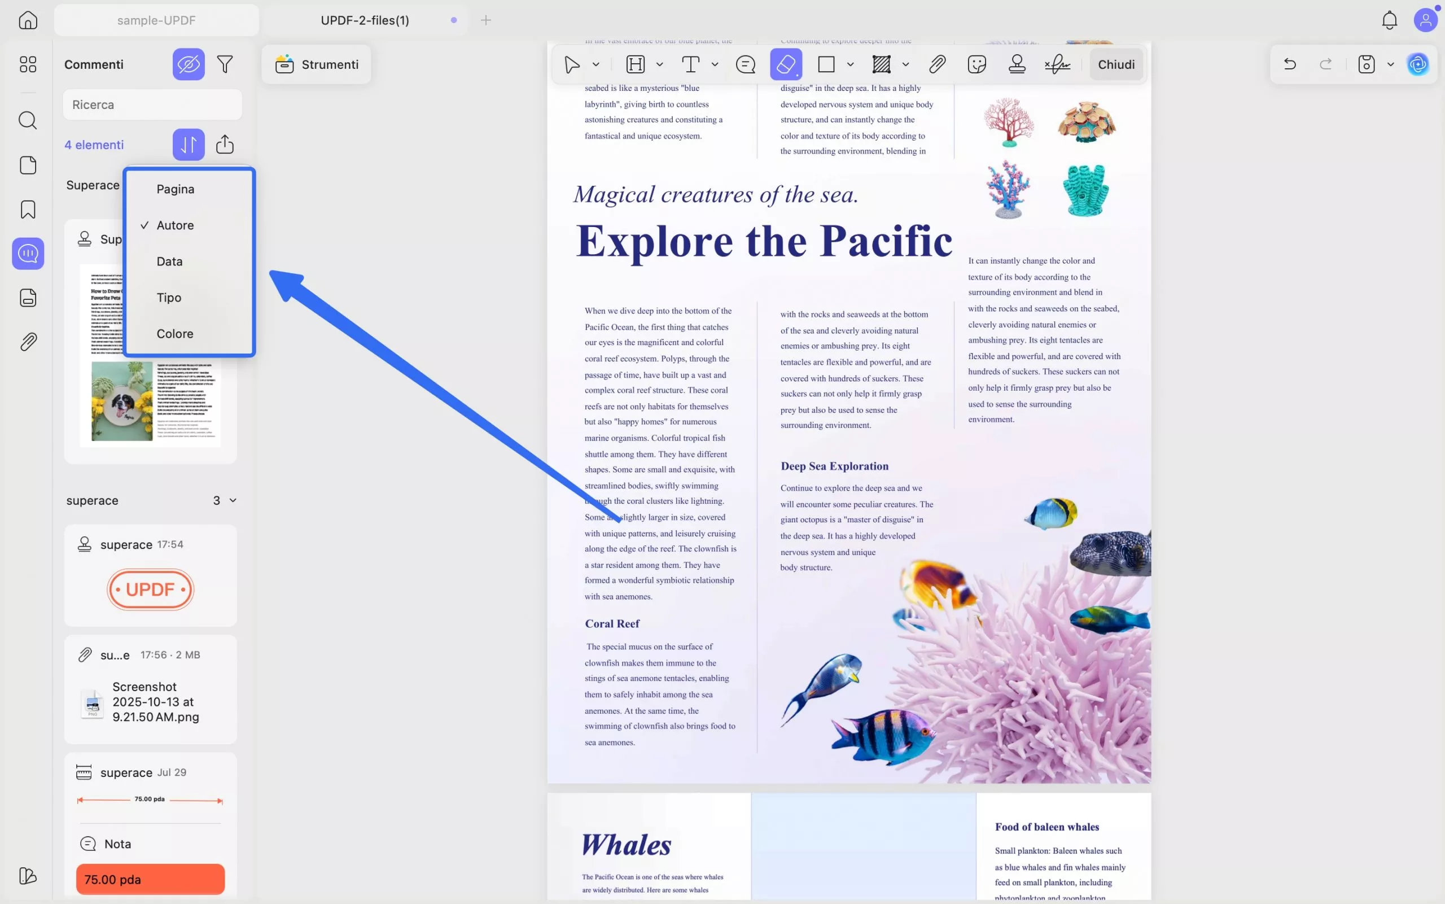Click the stamp tool icon

click(1017, 64)
